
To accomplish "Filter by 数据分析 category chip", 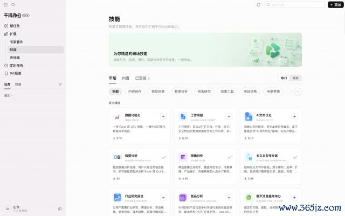I will point(181,92).
